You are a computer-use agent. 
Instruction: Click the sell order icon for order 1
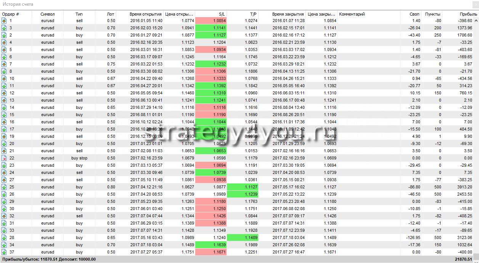pos(4,21)
